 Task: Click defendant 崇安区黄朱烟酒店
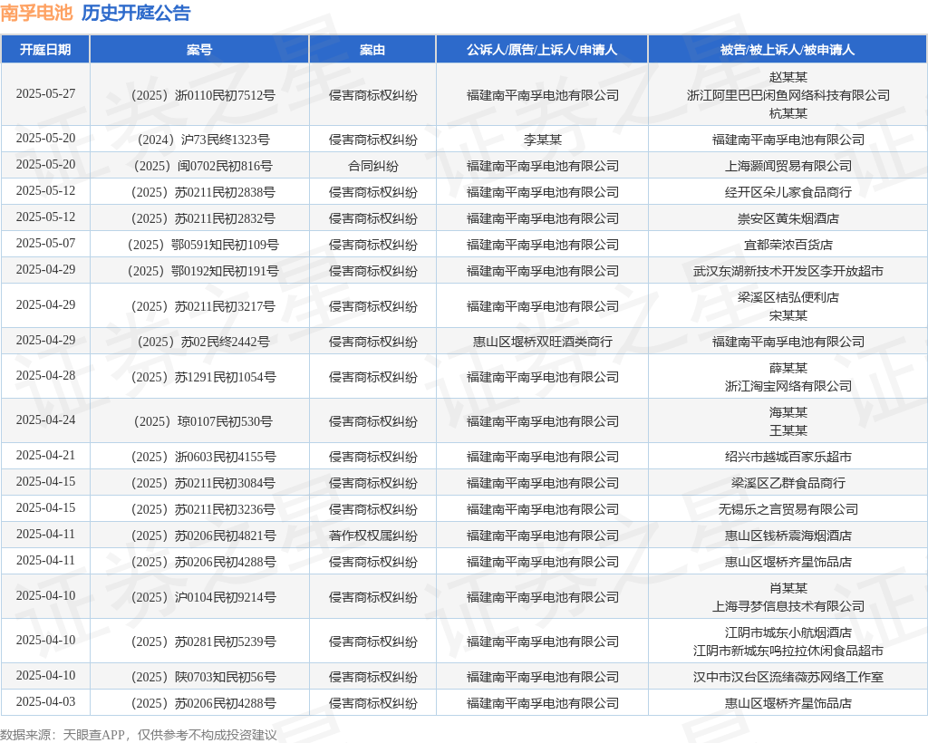click(788, 218)
